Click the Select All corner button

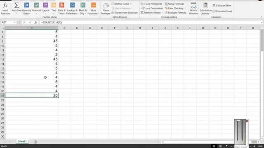[2, 28]
